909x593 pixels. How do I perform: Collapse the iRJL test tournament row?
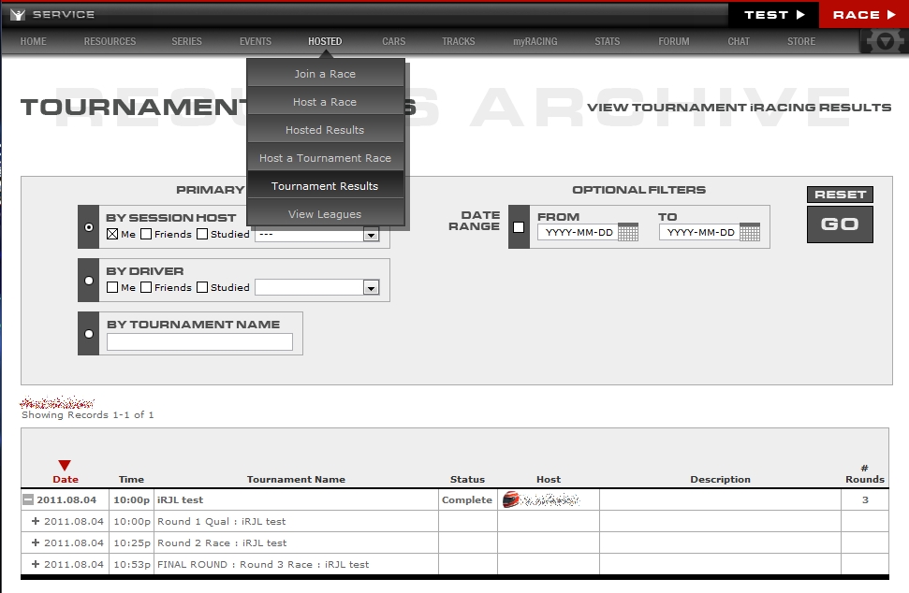click(x=28, y=499)
